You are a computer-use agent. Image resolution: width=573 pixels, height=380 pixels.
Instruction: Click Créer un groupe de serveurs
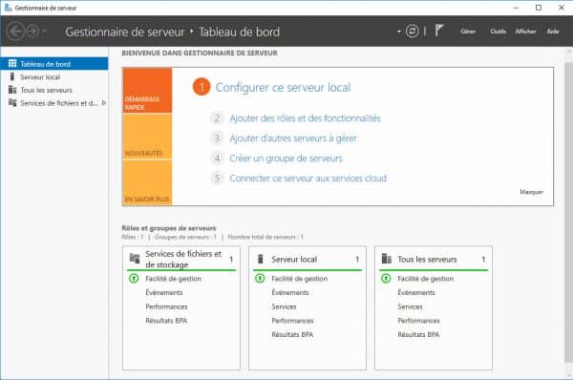(286, 158)
